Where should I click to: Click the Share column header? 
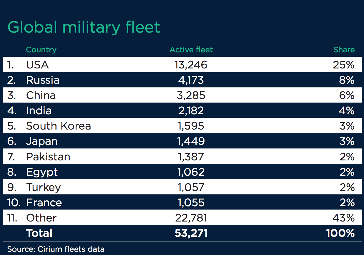[344, 50]
